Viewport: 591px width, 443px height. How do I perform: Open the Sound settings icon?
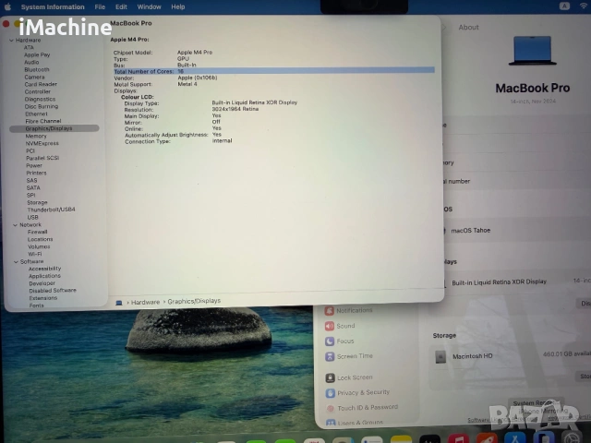click(330, 326)
